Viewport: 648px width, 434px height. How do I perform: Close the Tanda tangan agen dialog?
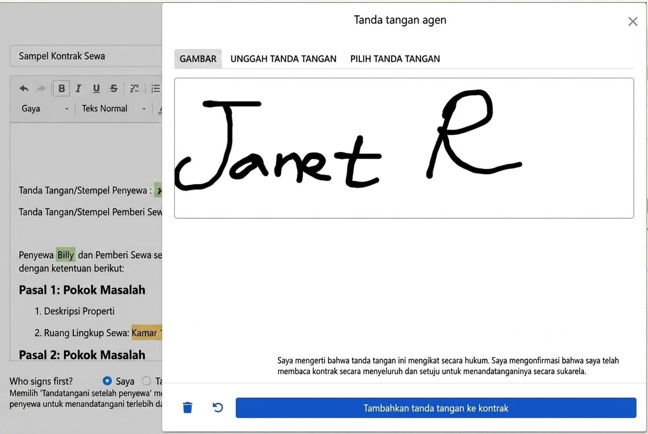coord(633,21)
